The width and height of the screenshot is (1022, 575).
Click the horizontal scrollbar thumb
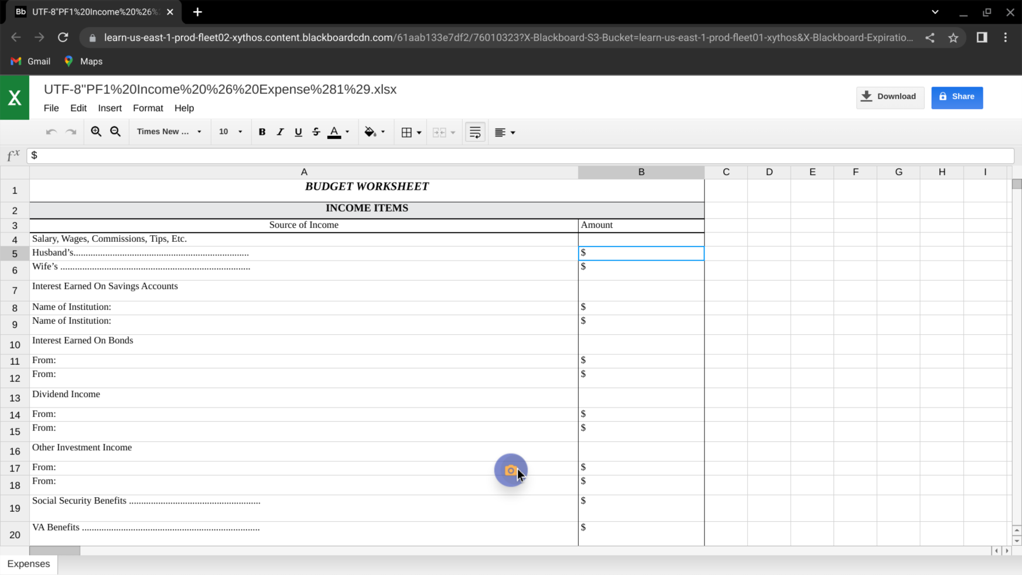[x=54, y=551]
